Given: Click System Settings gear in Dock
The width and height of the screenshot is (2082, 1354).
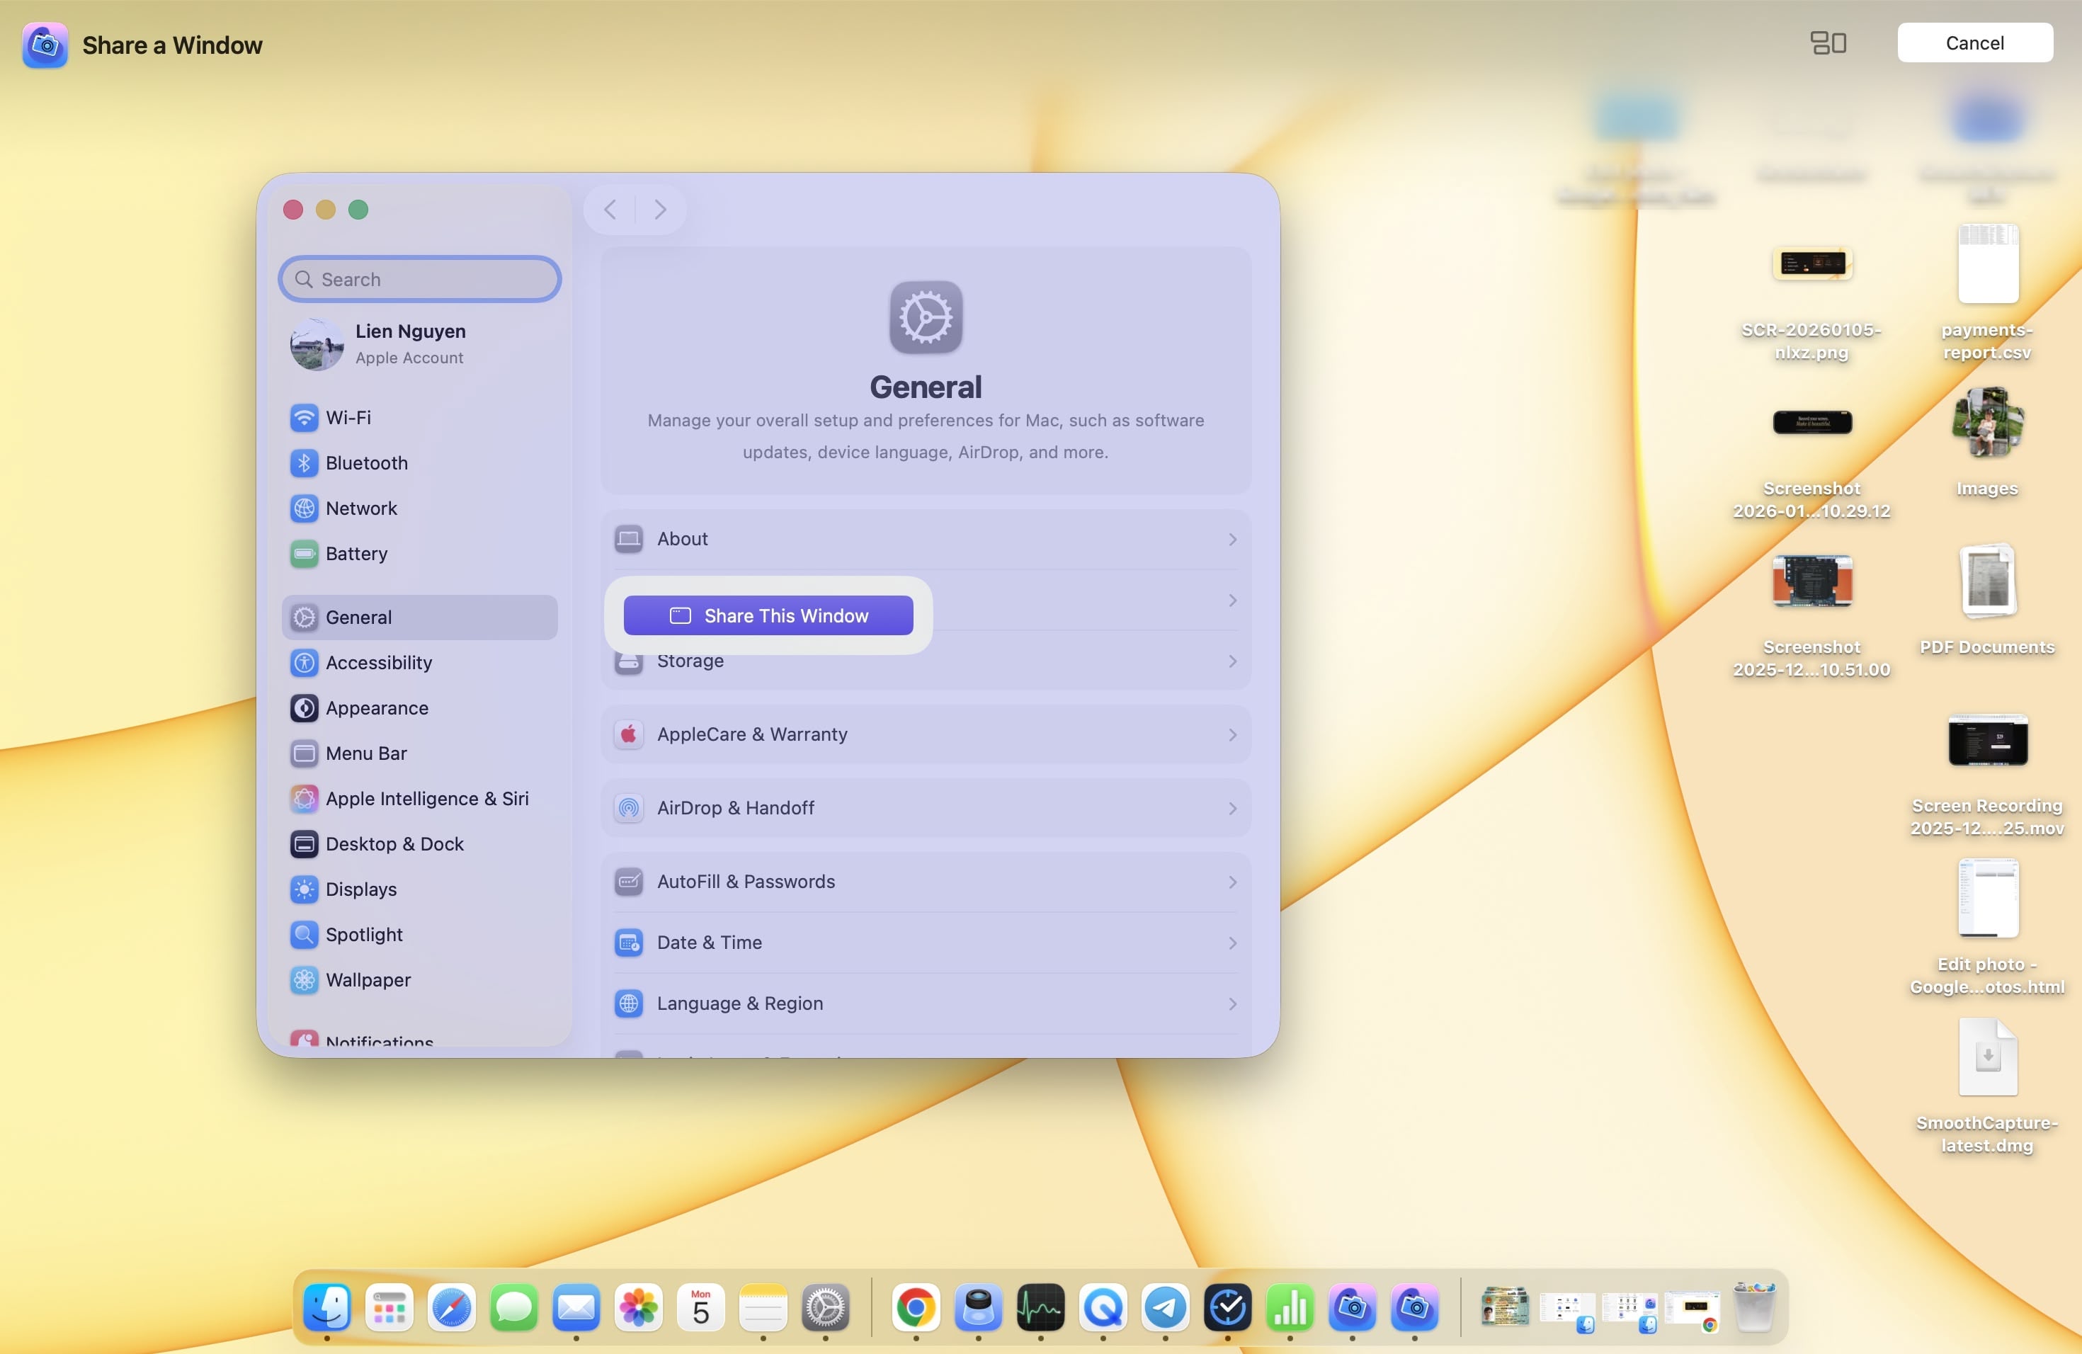Looking at the screenshot, I should click(826, 1309).
